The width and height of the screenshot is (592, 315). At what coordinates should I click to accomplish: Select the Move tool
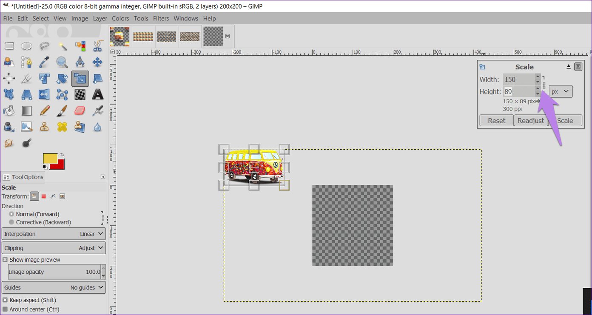(97, 62)
